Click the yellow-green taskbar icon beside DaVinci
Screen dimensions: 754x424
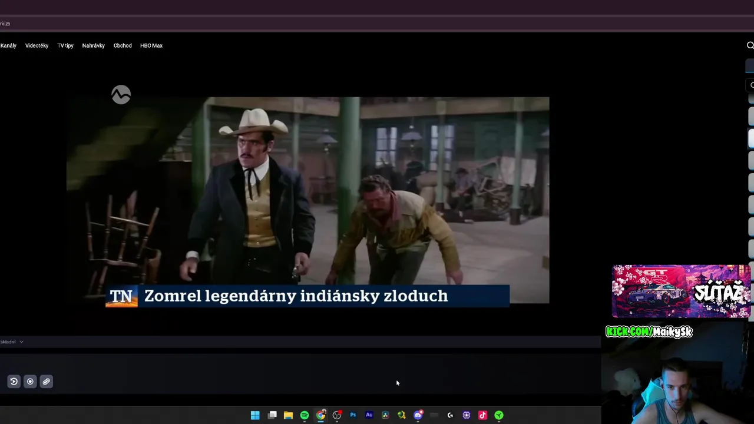click(x=402, y=415)
